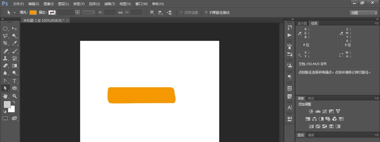Select the Dodge tool
380x142 pixels.
pyautogui.click(x=14, y=73)
